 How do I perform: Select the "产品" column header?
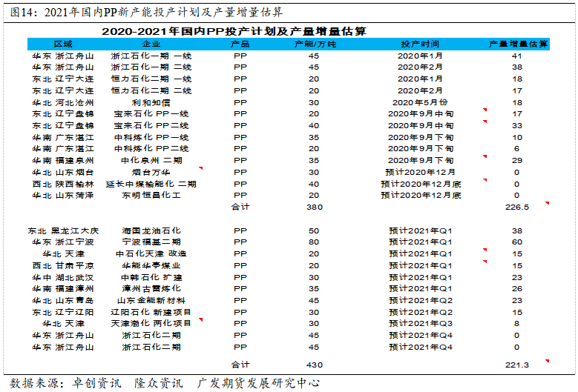pos(240,44)
